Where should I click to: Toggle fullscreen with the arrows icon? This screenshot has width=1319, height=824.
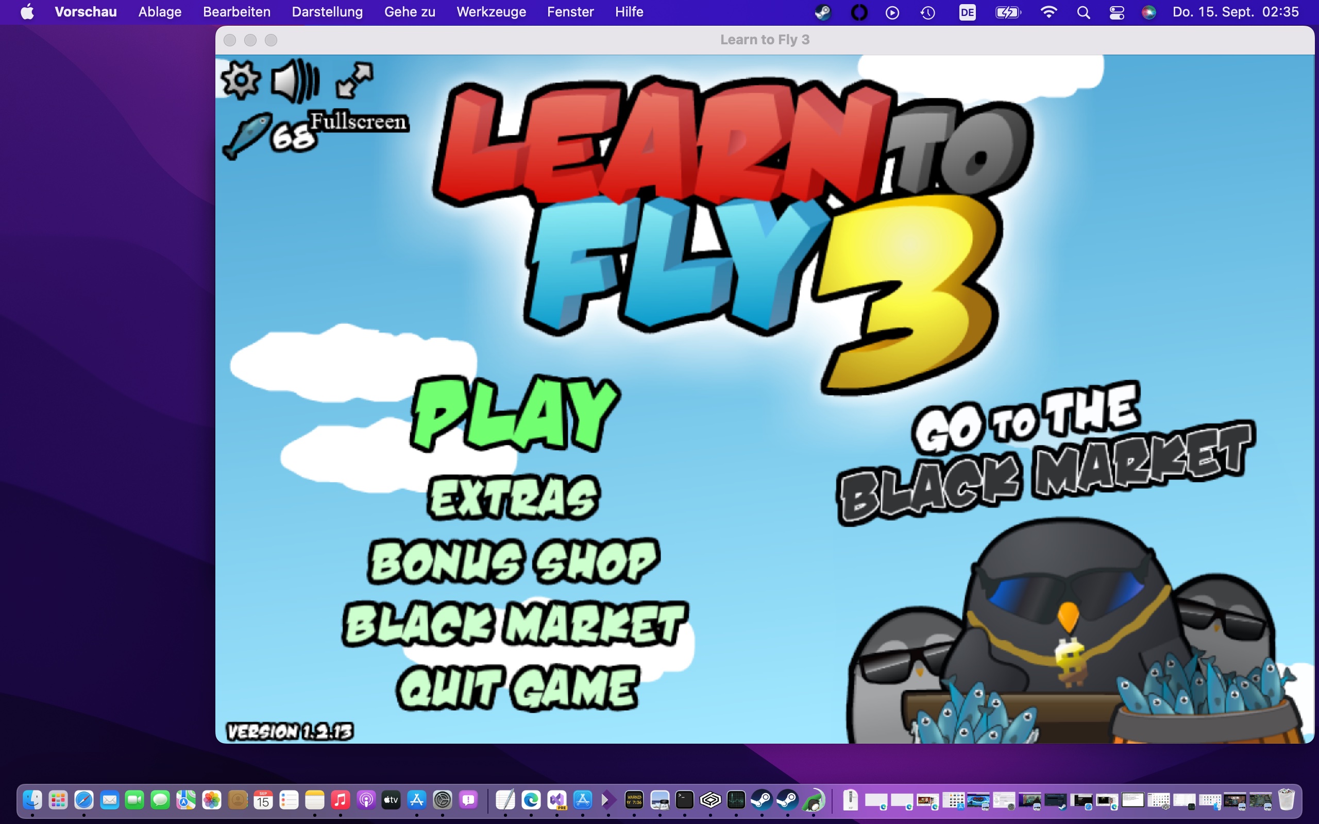(354, 81)
